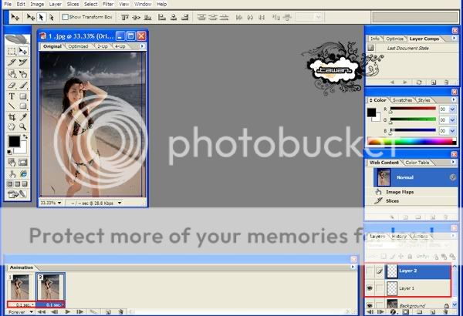Toggle visibility eye of Layer 1
Screen dimensions: 463x316
click(x=370, y=287)
